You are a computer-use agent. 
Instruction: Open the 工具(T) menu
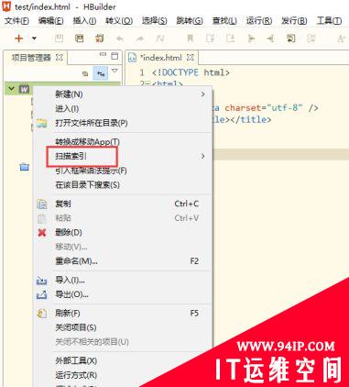pyautogui.click(x=329, y=21)
